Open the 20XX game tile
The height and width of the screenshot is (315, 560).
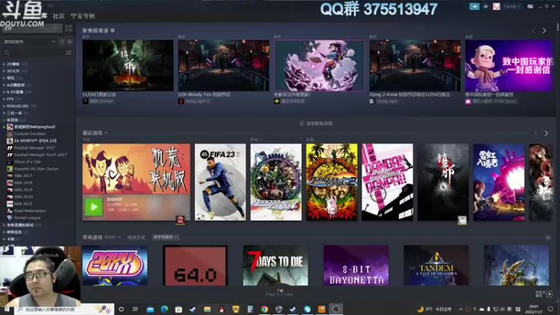(x=115, y=265)
